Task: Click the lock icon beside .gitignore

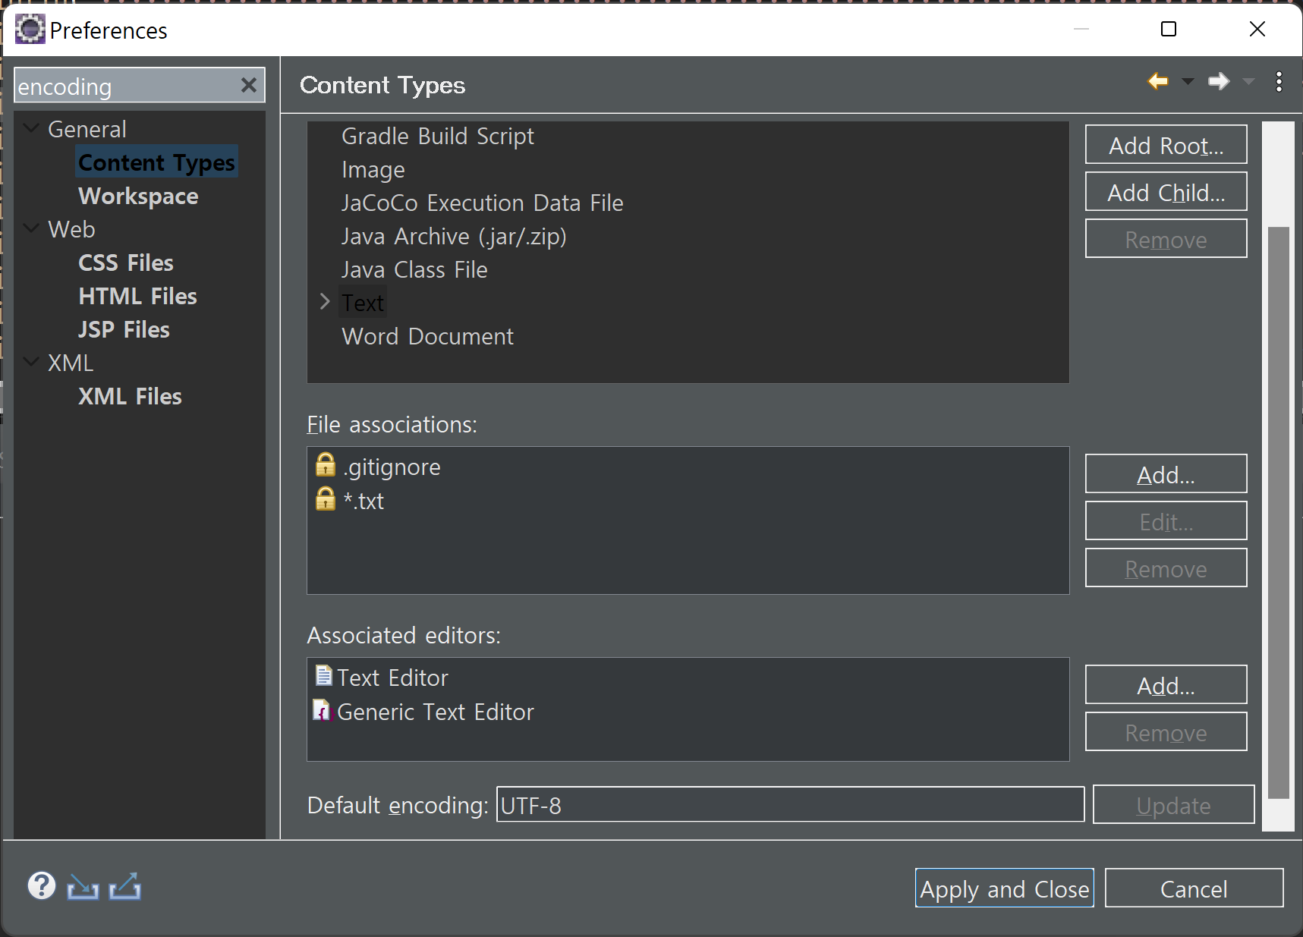Action: pos(326,464)
